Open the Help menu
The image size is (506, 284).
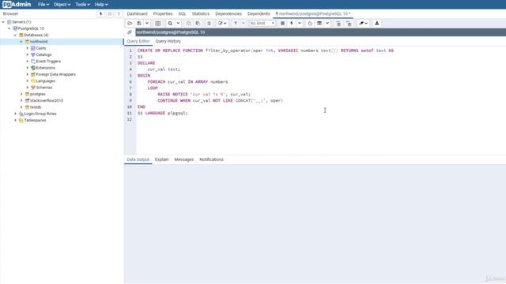[101, 5]
